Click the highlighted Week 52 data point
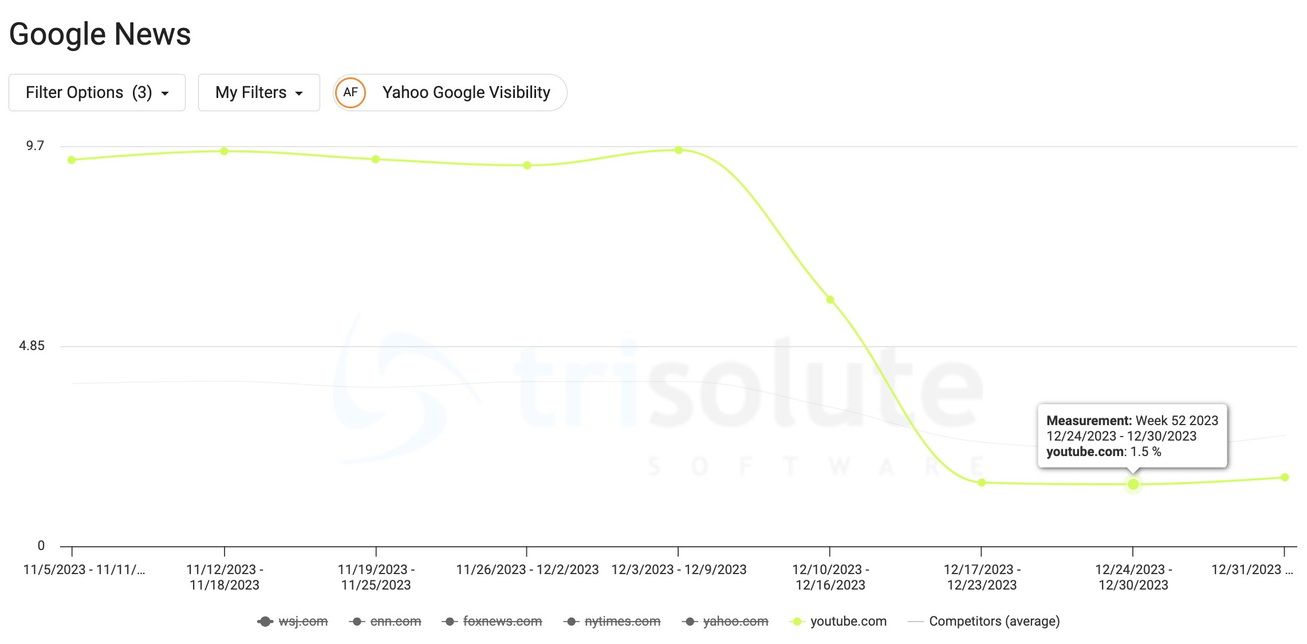1307x644 pixels. [x=1133, y=484]
